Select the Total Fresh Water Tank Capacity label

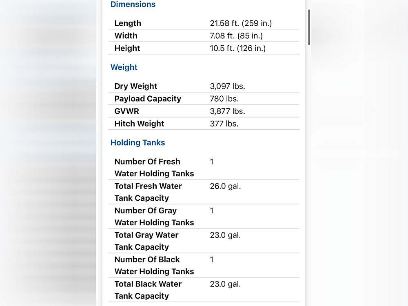[x=148, y=192]
